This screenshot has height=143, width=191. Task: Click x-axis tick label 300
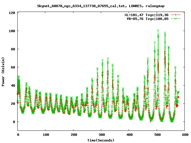(102, 135)
